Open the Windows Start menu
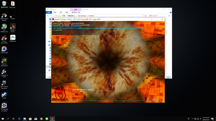 pos(3,119)
